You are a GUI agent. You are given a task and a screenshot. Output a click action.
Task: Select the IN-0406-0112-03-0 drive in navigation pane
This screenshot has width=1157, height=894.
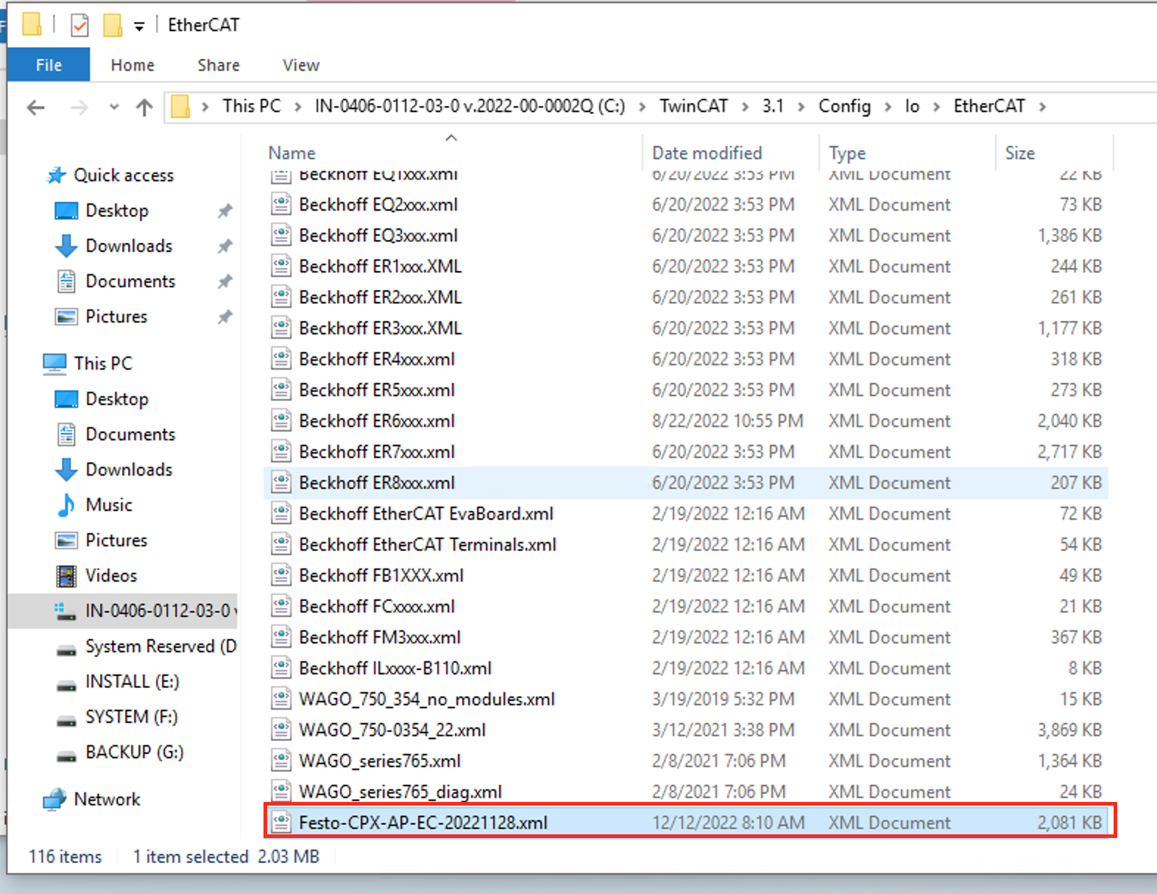(122, 610)
